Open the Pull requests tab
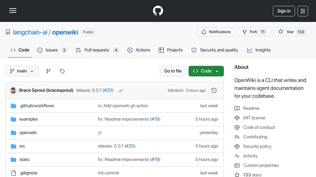316x177 pixels. pos(97,50)
